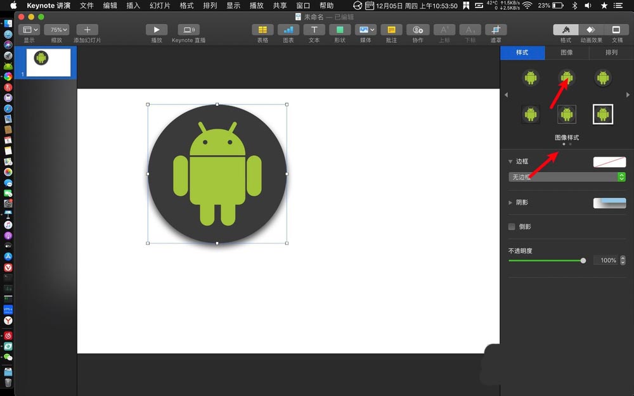This screenshot has height=396, width=634.
Task: Click the star icon in menu bar
Action: (604, 5)
